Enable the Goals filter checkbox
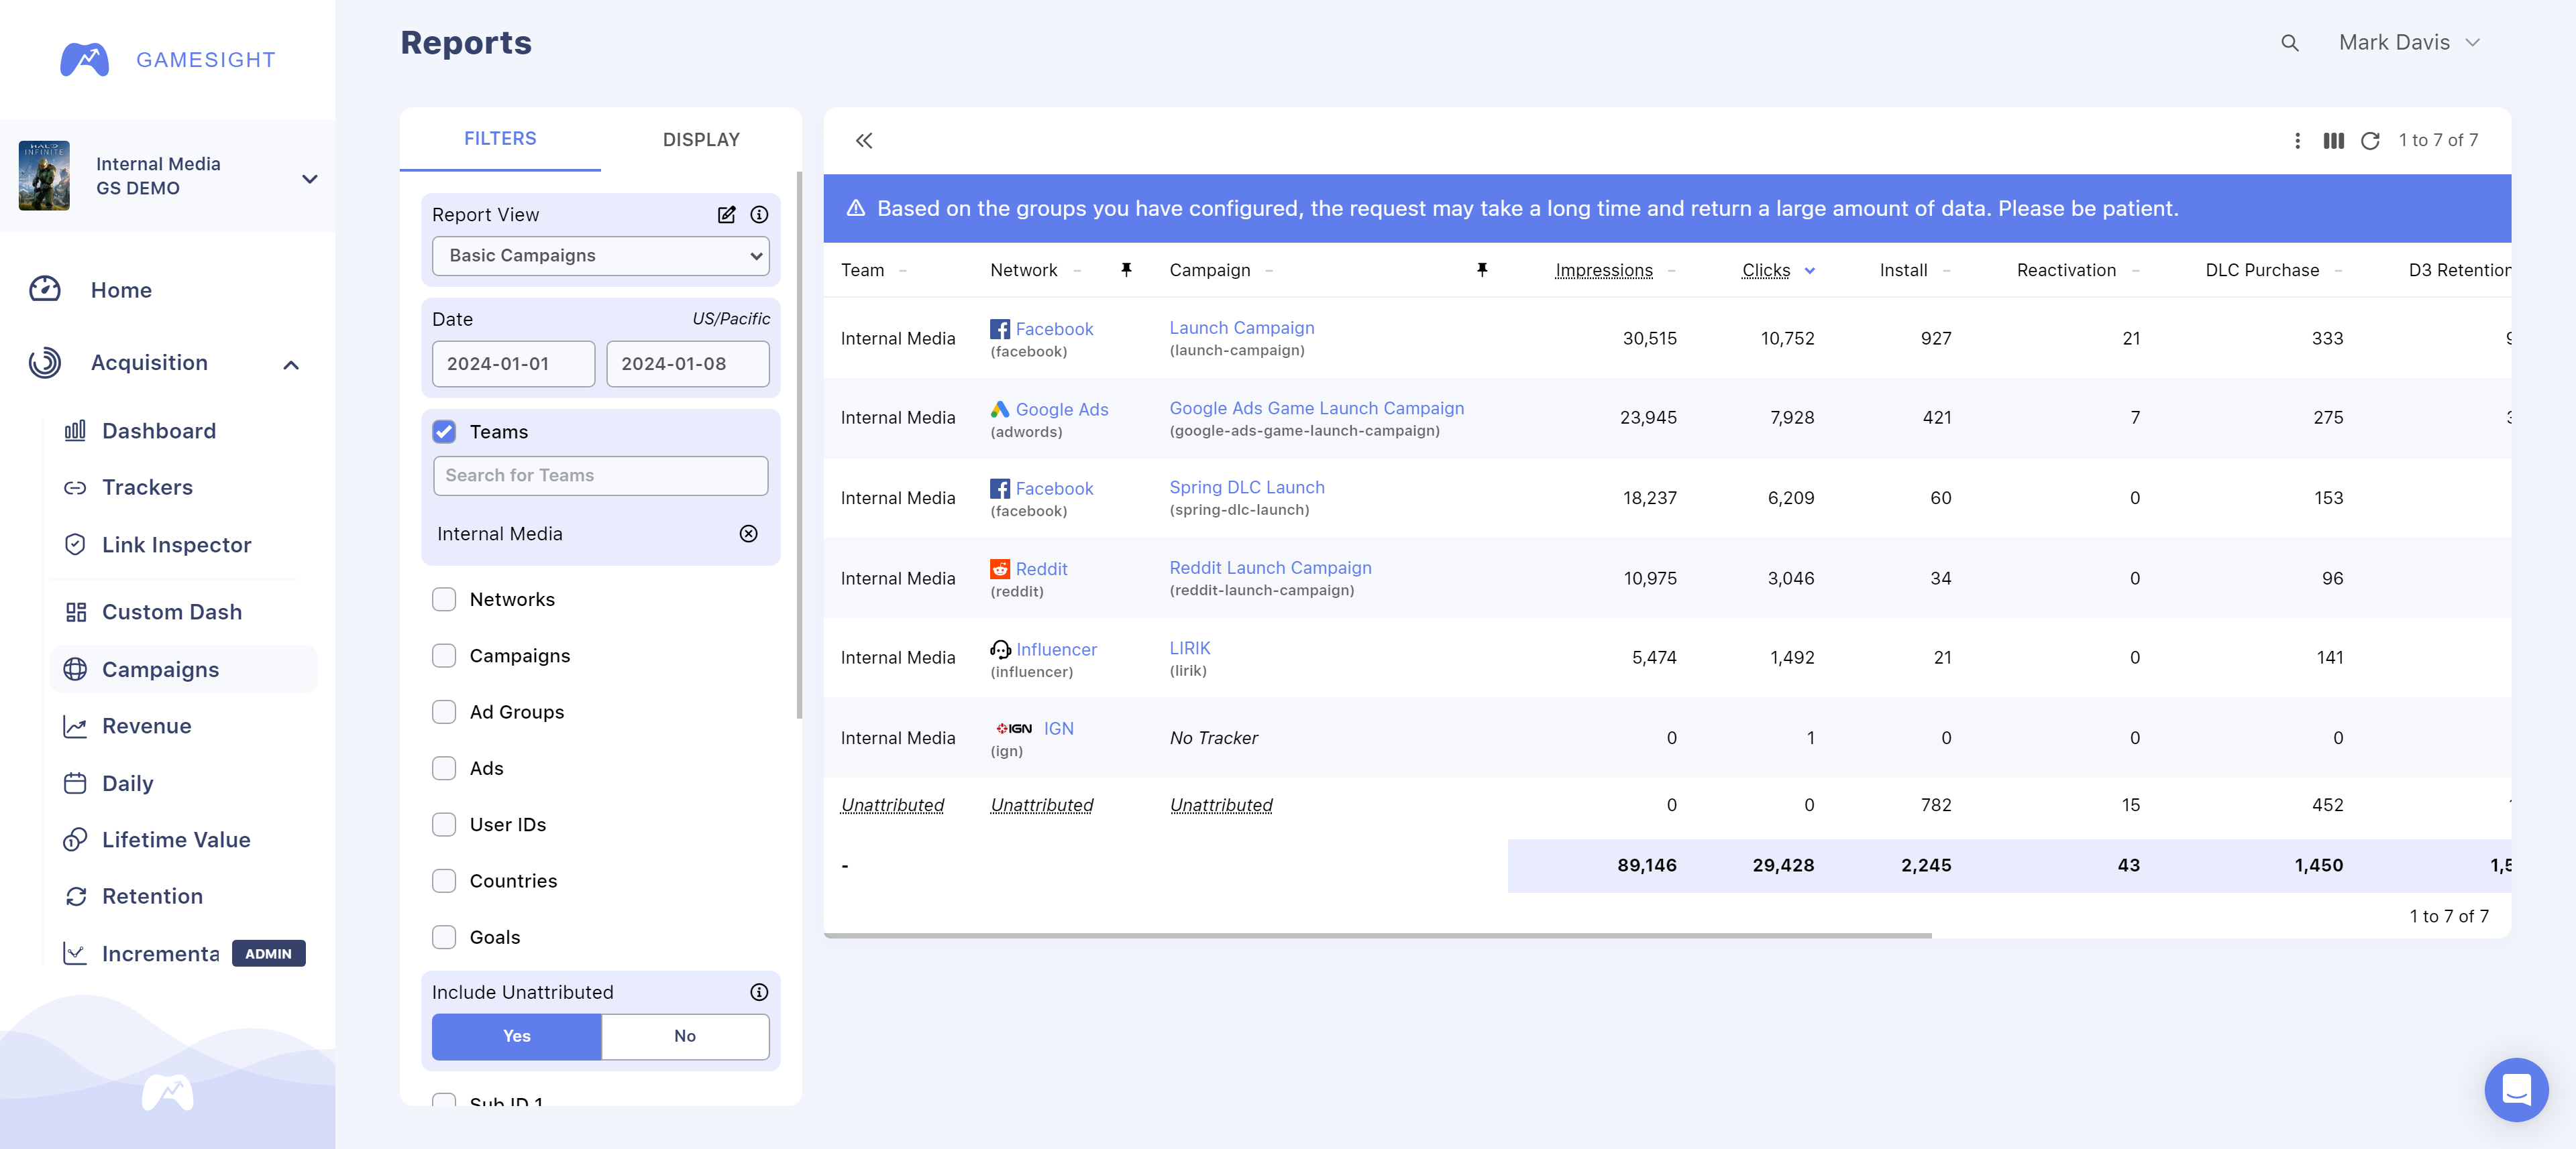The height and width of the screenshot is (1149, 2576). coord(444,937)
